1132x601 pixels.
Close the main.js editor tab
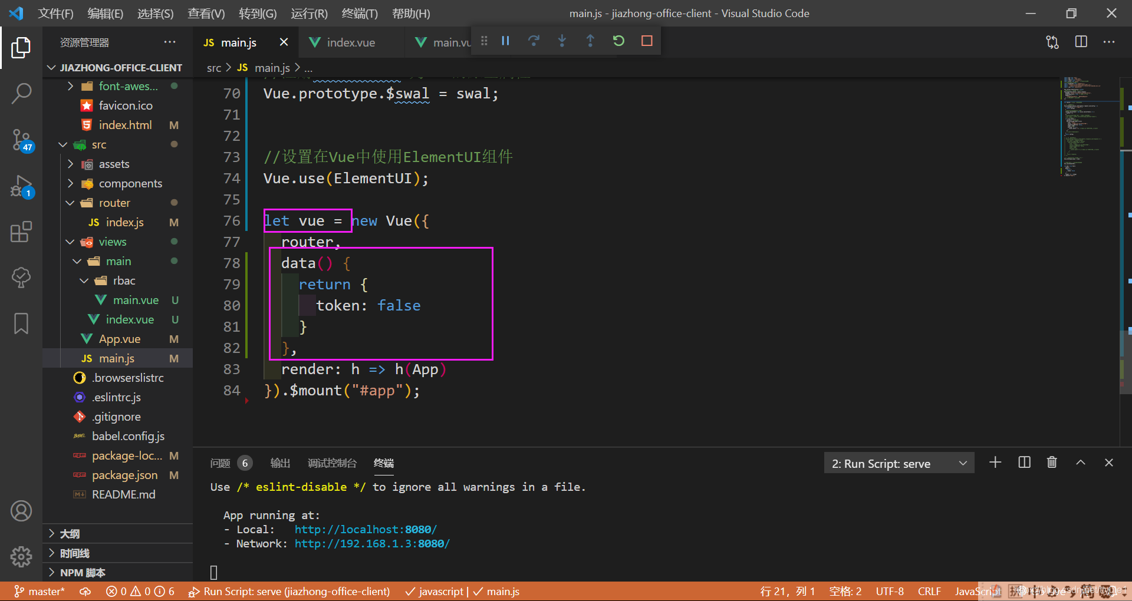[x=284, y=42]
